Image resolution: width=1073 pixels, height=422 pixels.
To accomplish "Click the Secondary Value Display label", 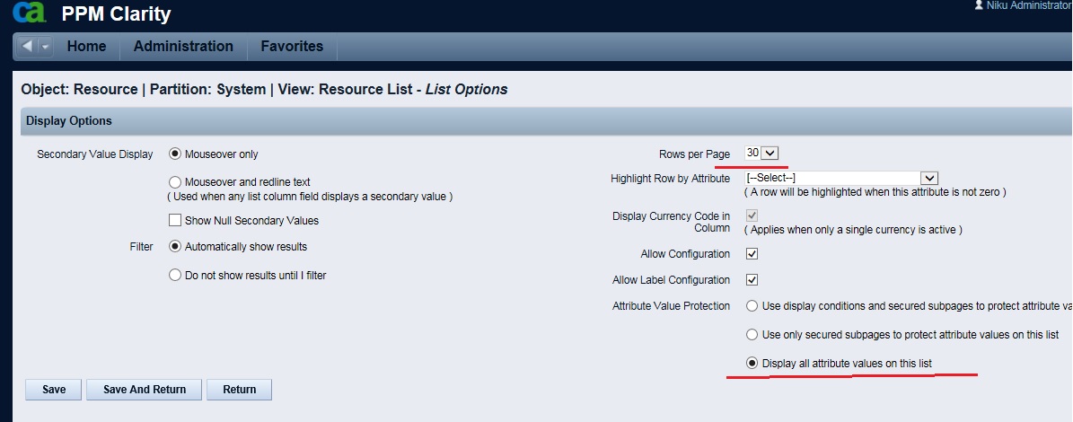I will 95,154.
